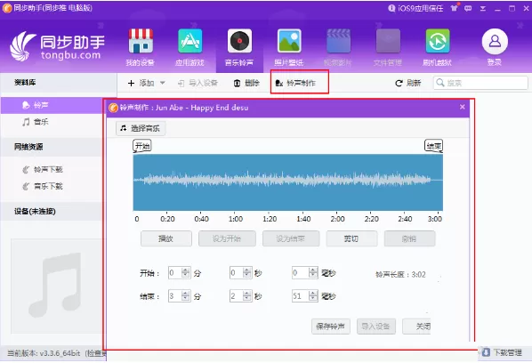This screenshot has width=532, height=363.
Task: Adjust the start seconds stepper
Action: [x=247, y=273]
